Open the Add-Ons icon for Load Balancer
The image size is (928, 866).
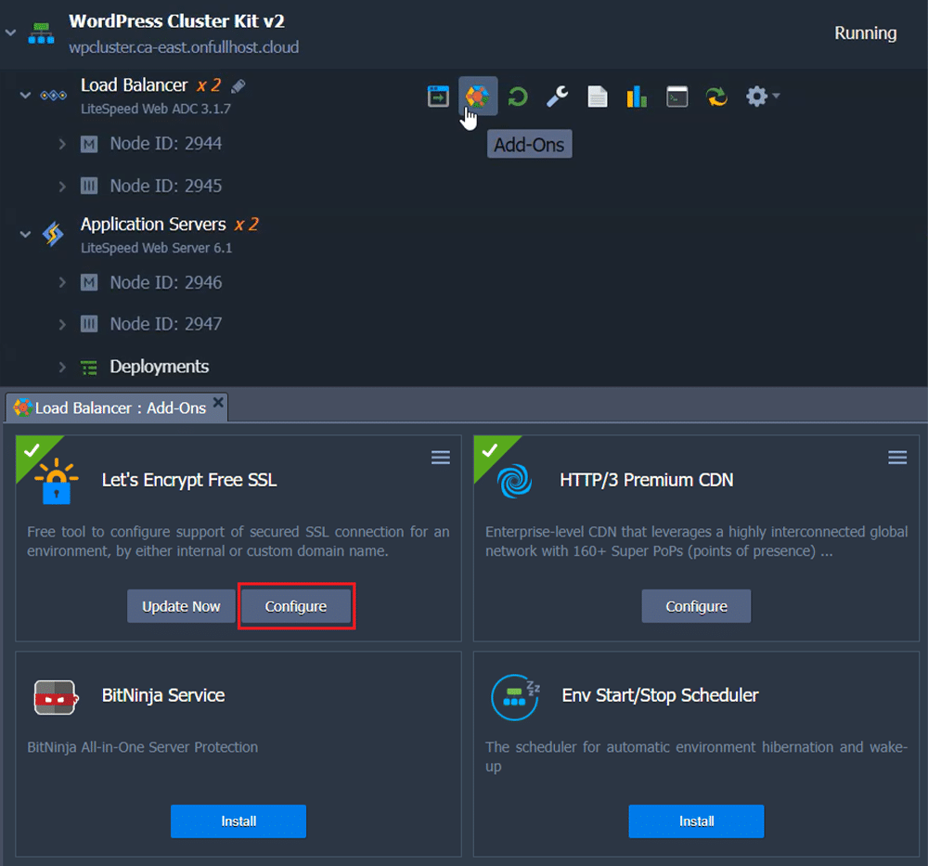(x=477, y=96)
